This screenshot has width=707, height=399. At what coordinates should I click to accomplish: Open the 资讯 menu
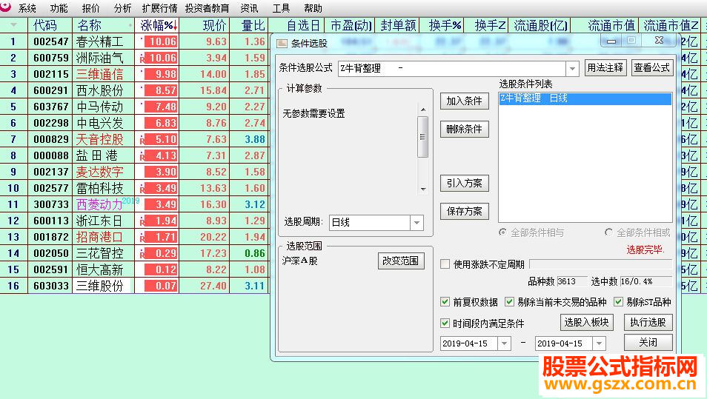click(x=249, y=9)
